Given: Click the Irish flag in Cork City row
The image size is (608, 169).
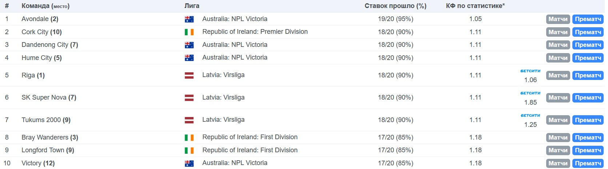Looking at the screenshot, I should pyautogui.click(x=189, y=32).
